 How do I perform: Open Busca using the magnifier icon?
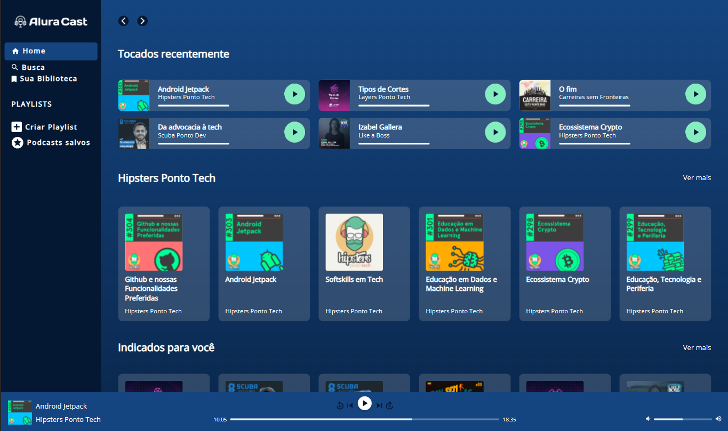(14, 67)
